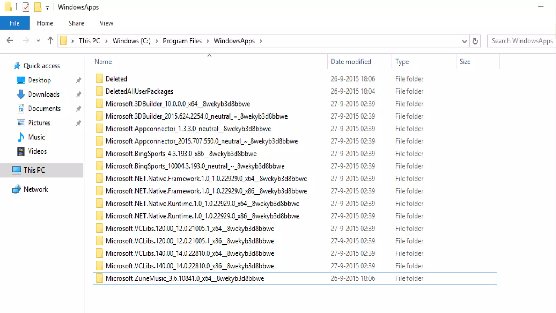
Task: Select Microsoft.BingSports_10004.3.193.0_neutral folder
Action: [x=295, y=166]
